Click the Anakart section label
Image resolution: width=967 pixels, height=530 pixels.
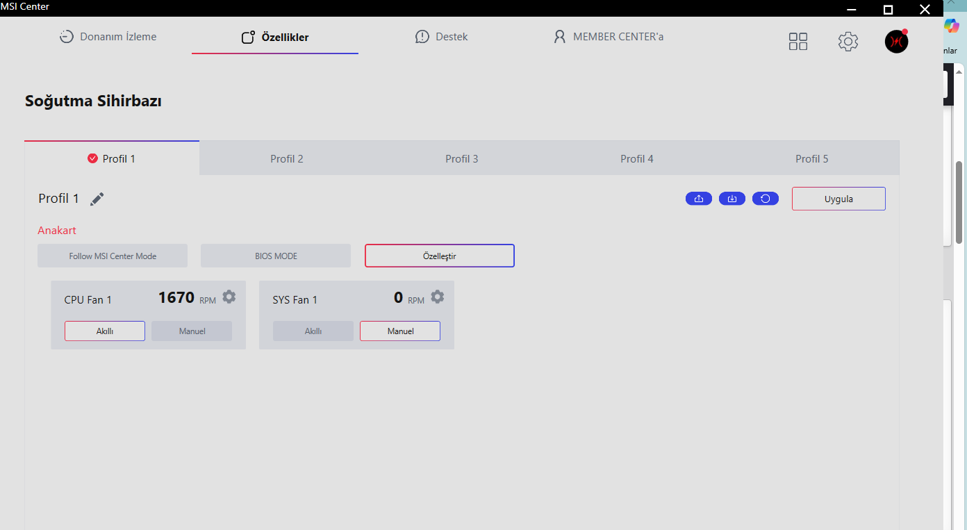tap(57, 231)
